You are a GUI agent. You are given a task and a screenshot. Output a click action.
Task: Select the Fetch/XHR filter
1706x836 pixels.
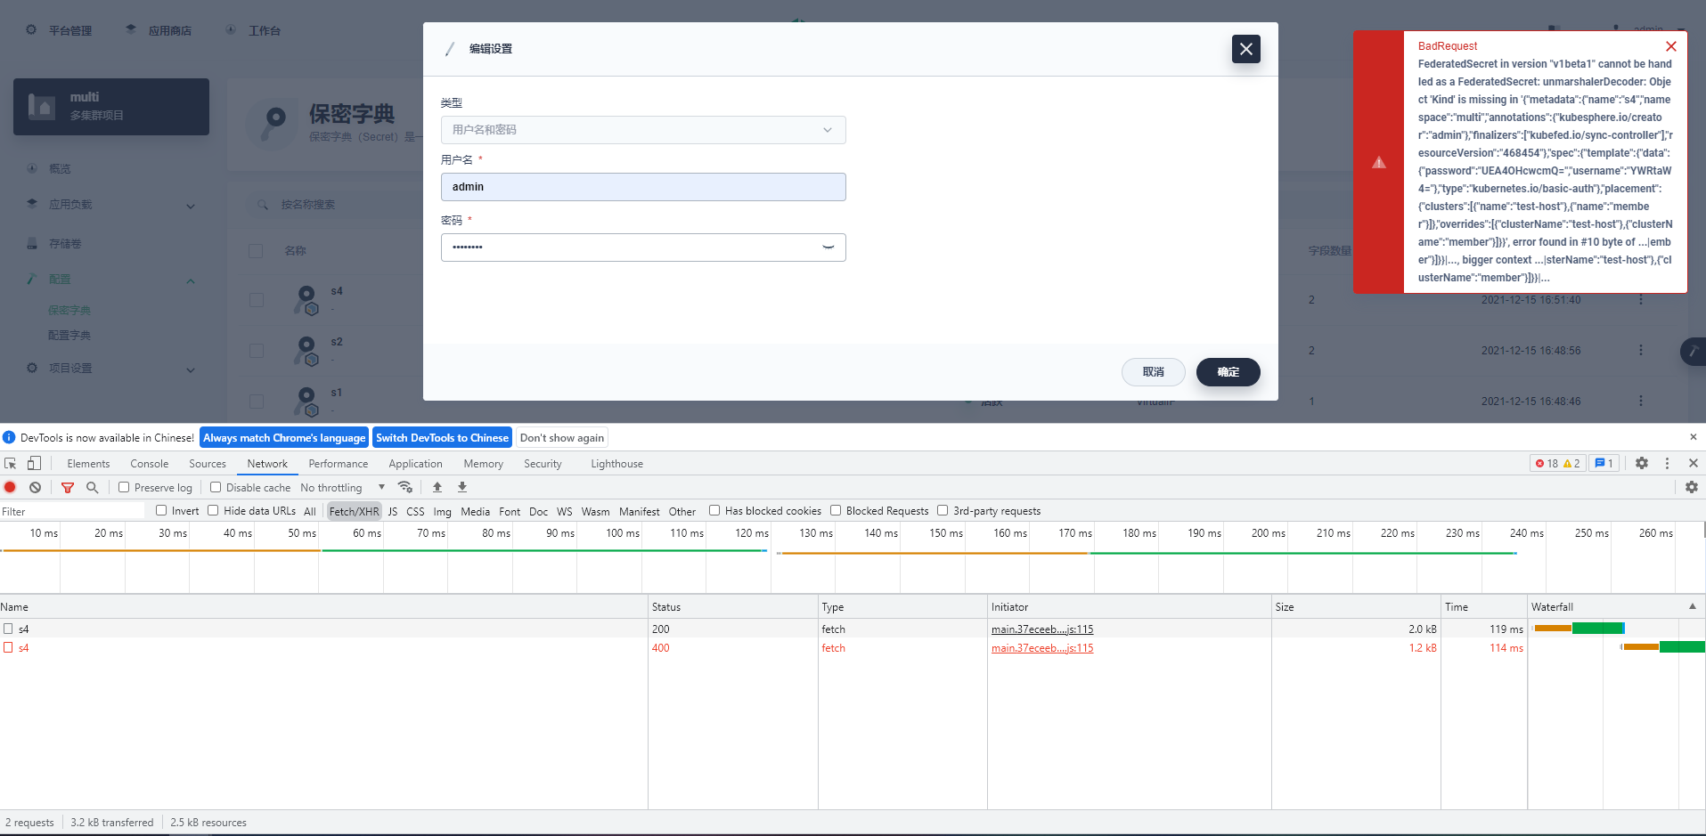[354, 511]
